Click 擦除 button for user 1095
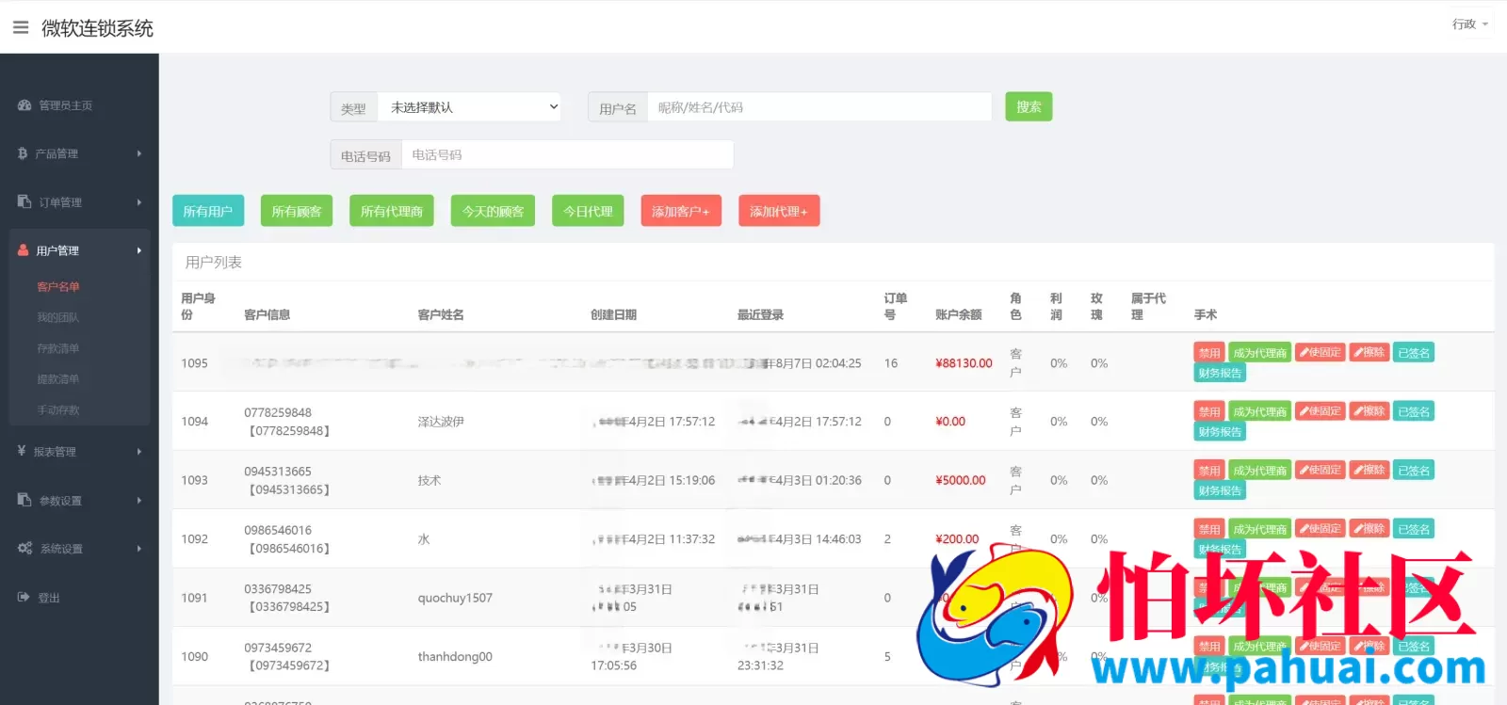The width and height of the screenshot is (1507, 705). pyautogui.click(x=1369, y=353)
